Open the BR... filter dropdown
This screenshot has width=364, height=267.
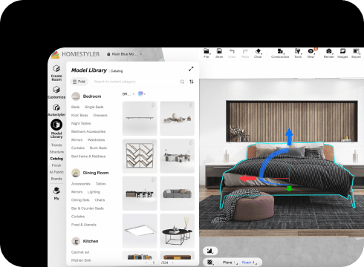point(129,94)
